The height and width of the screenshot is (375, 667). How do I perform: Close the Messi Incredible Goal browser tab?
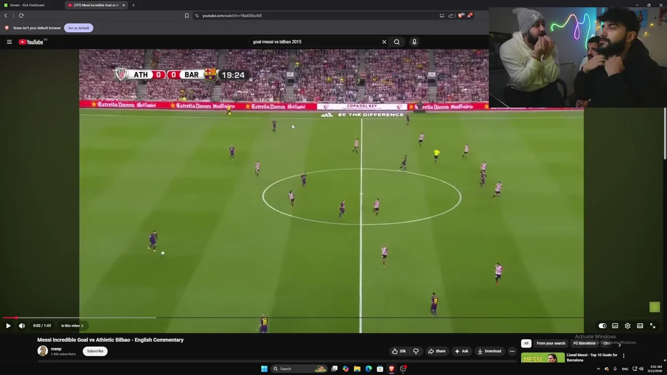[x=123, y=5]
